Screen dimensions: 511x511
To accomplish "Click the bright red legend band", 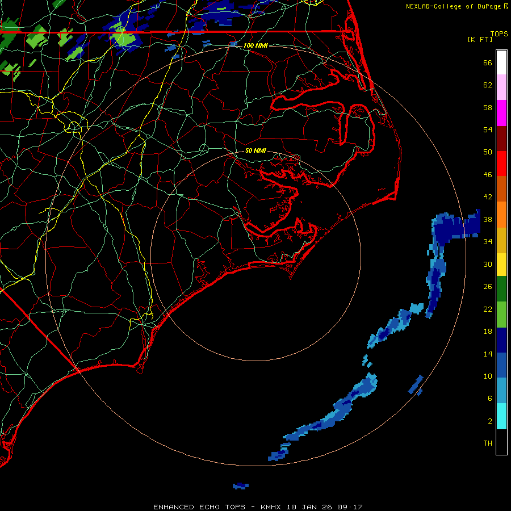I will click(x=501, y=164).
